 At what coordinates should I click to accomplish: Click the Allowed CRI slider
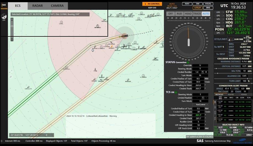(233, 78)
